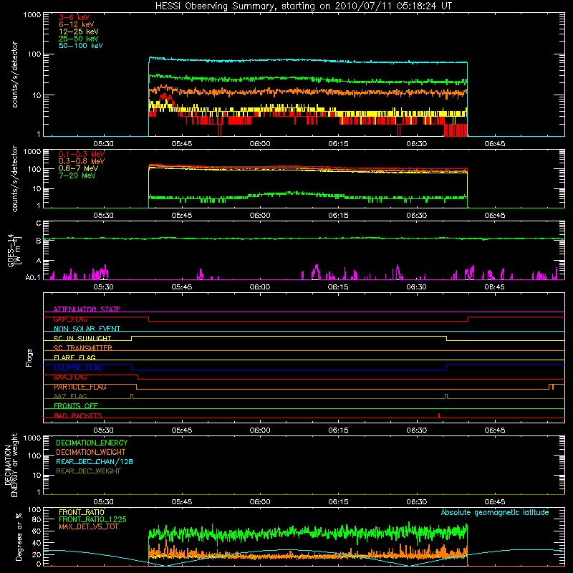Select the 3-6 keV legend label

74,17
